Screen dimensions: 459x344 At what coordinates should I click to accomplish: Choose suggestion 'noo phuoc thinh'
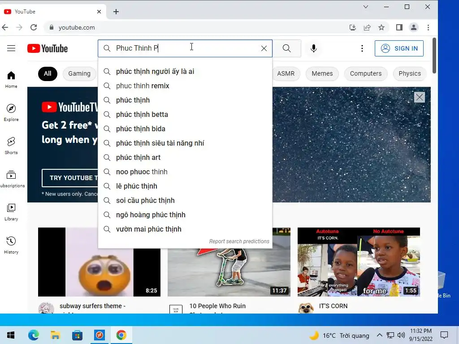click(185, 172)
